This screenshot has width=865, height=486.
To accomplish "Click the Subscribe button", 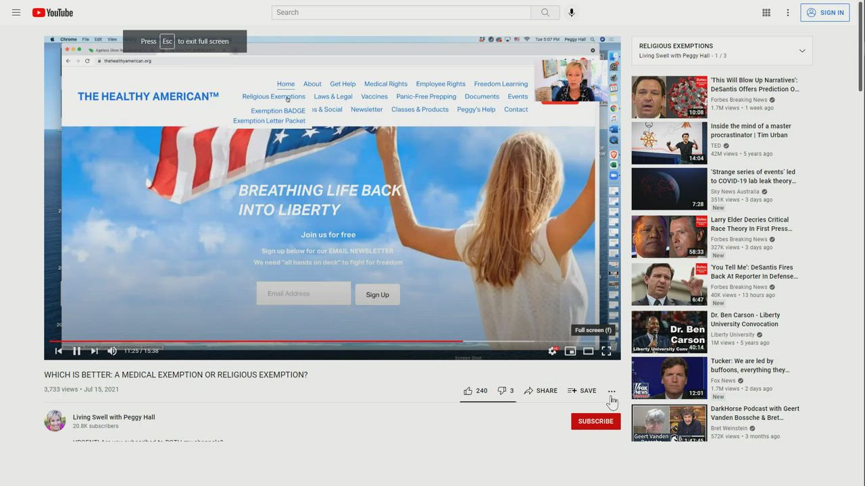I will pyautogui.click(x=595, y=421).
